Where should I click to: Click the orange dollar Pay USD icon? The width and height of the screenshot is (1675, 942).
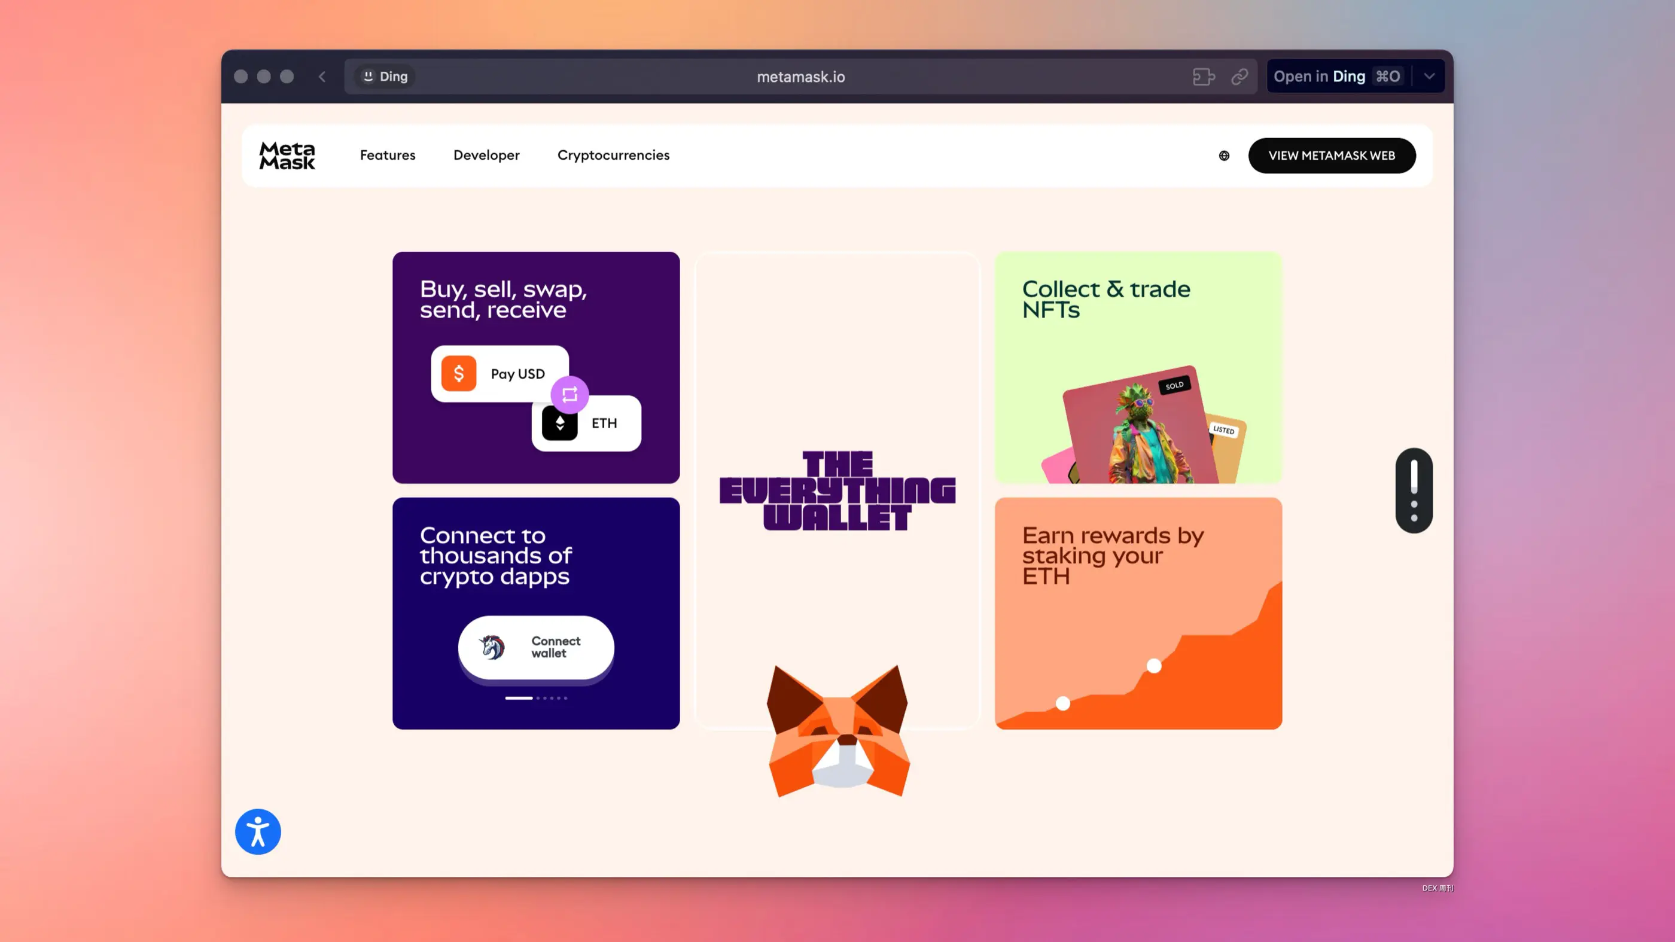[458, 373]
